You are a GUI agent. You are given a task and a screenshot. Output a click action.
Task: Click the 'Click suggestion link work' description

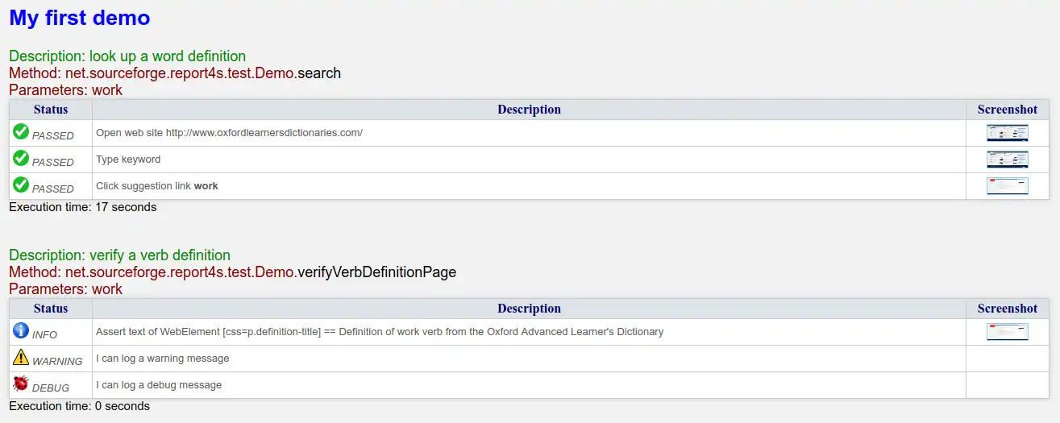(x=157, y=186)
